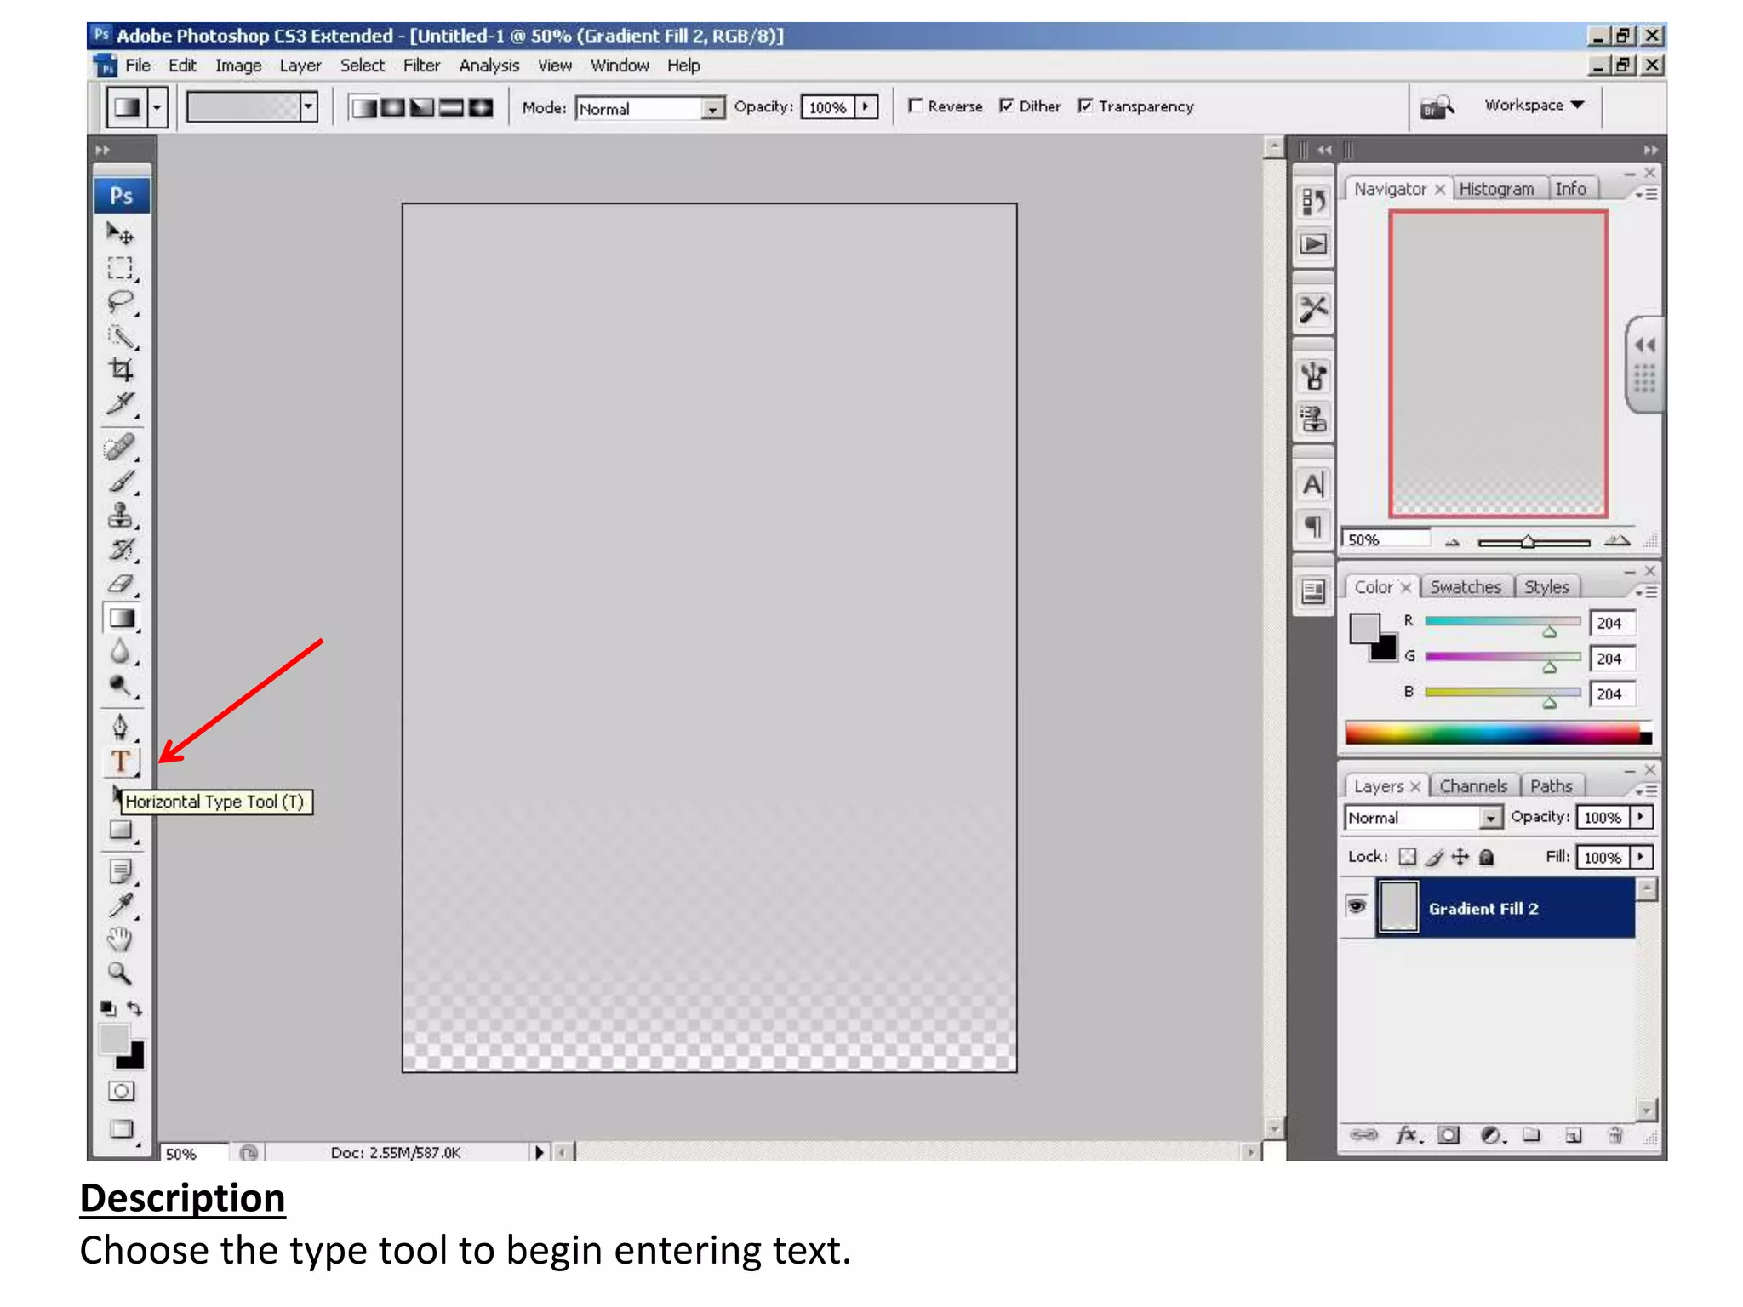Select the Eyedropper tool

[121, 905]
